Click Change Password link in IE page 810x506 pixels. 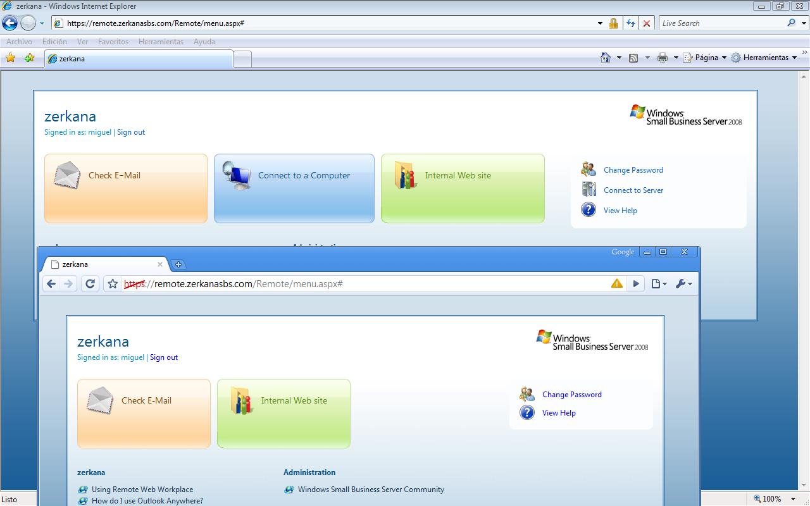pyautogui.click(x=633, y=170)
